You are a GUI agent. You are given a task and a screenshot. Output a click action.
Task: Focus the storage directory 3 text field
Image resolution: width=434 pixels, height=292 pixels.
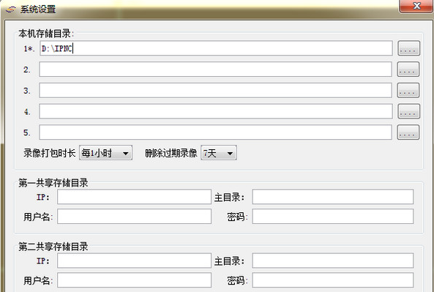coord(216,90)
